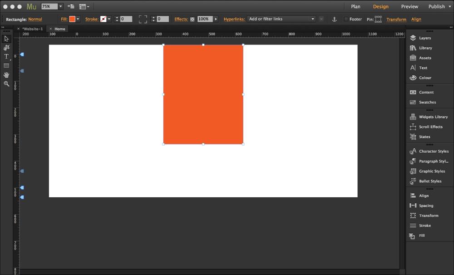This screenshot has height=275, width=454.
Task: Switch to the Website-1 tab
Action: coord(32,29)
